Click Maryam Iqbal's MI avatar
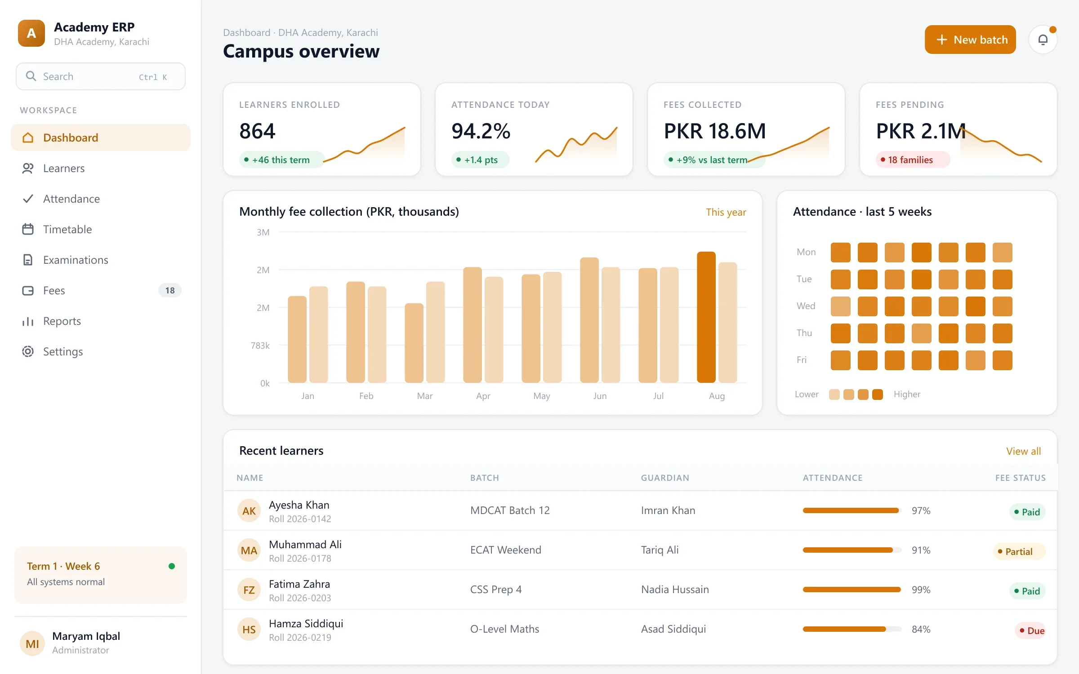This screenshot has height=674, width=1079. point(32,643)
